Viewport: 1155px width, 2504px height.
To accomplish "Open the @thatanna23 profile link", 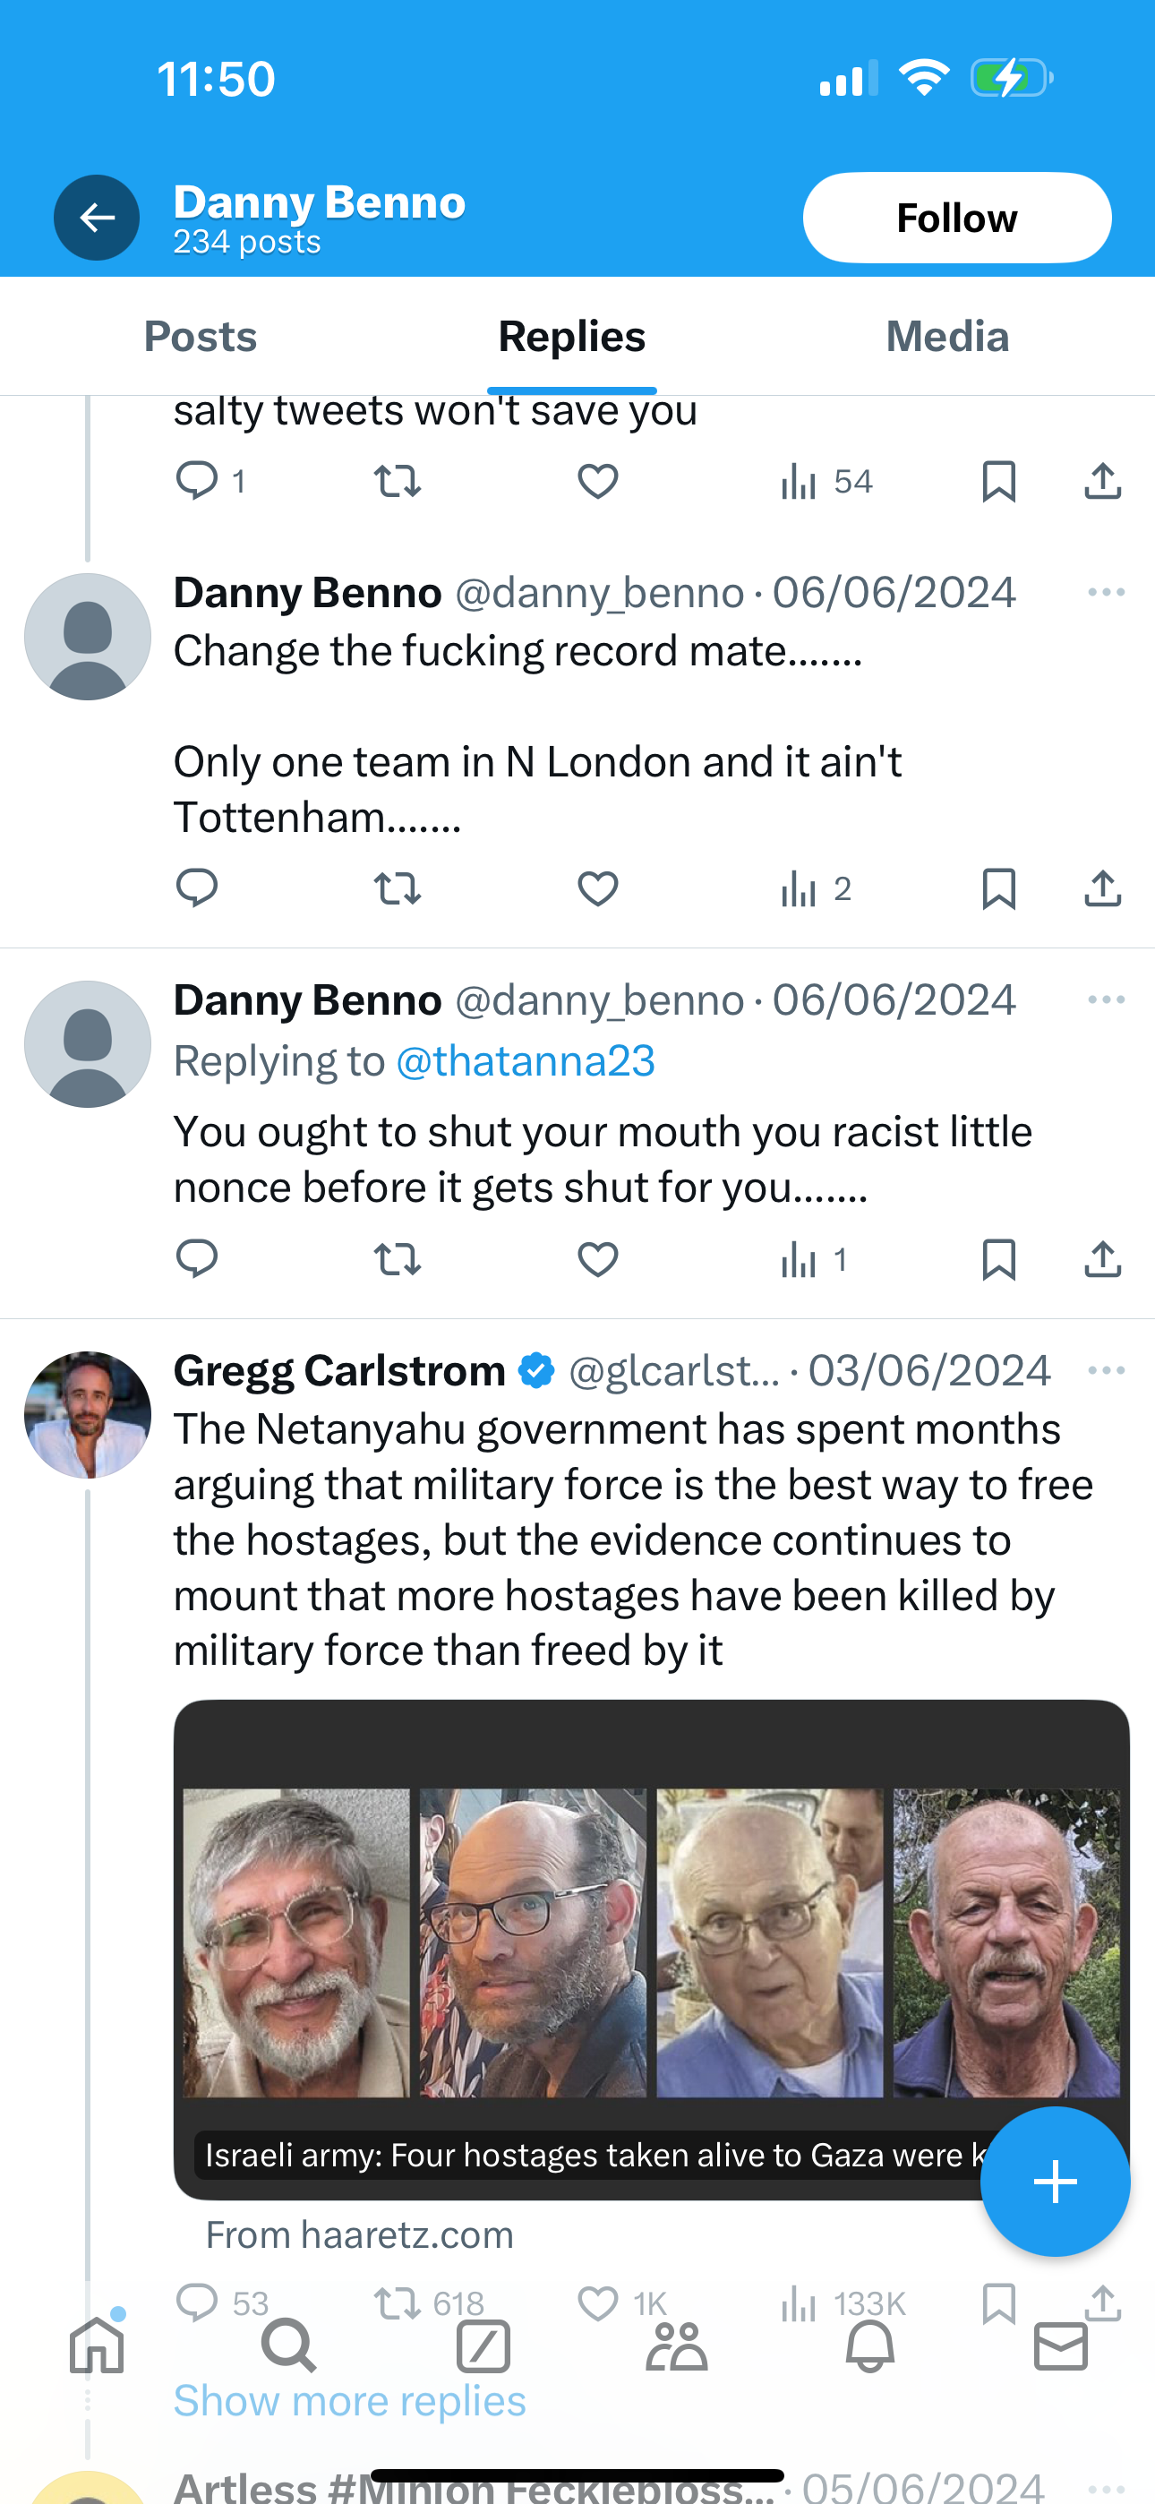I will click(x=525, y=1060).
